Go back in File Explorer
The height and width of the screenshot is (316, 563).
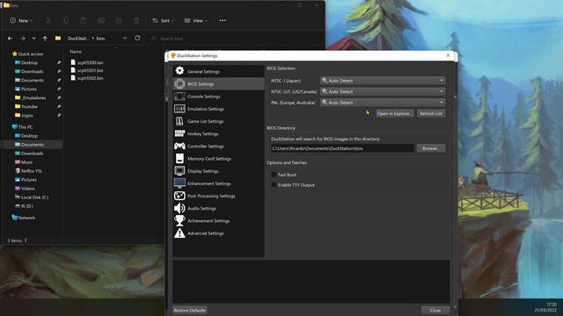10,39
